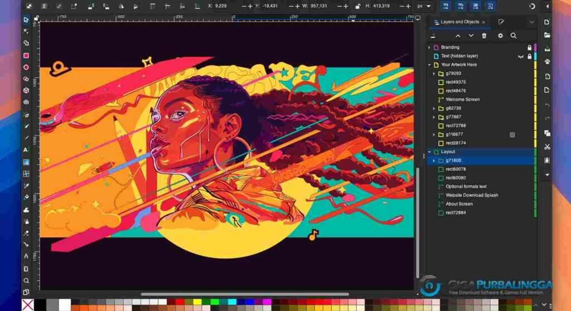Expand the g116677 group

pyautogui.click(x=434, y=135)
